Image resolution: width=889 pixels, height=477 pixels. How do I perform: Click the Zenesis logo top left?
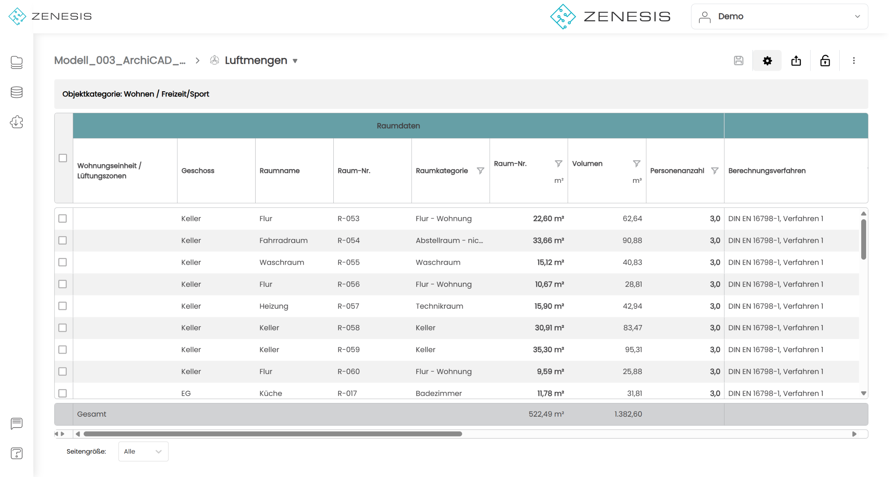point(50,16)
